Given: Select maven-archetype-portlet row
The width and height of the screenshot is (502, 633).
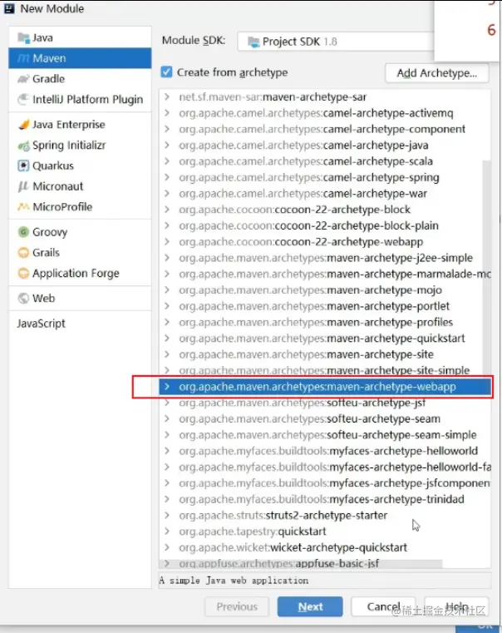Looking at the screenshot, I should [325, 306].
